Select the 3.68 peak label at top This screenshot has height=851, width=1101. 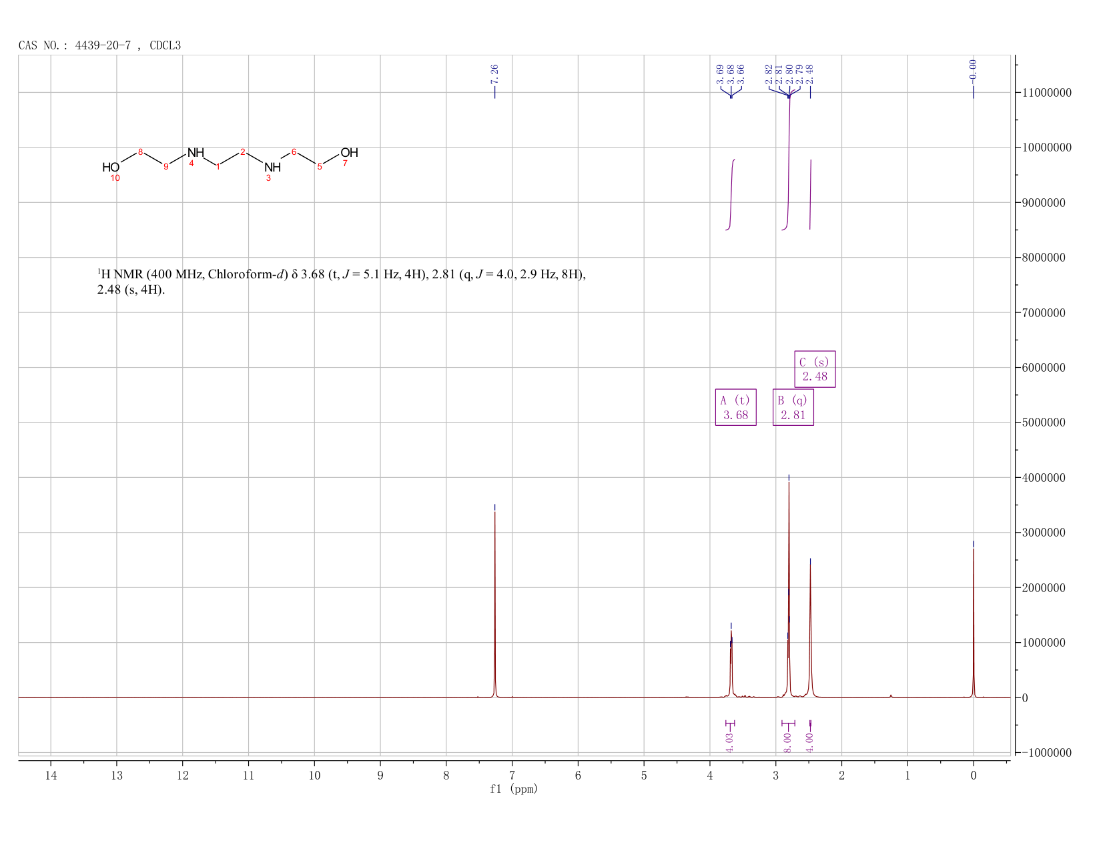point(731,74)
